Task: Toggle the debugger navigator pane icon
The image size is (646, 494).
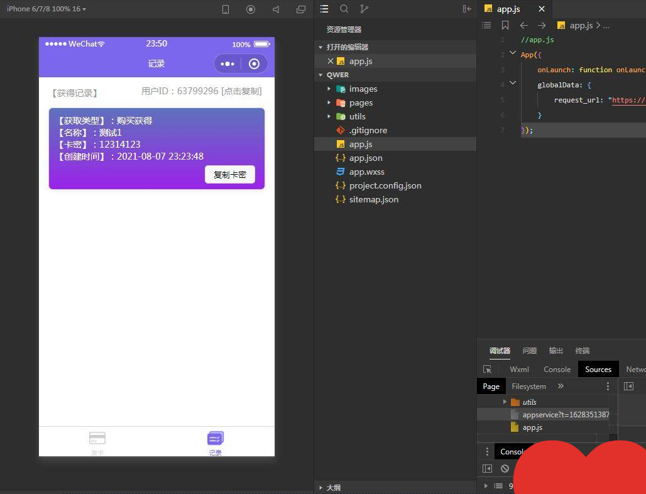Action: click(x=628, y=386)
